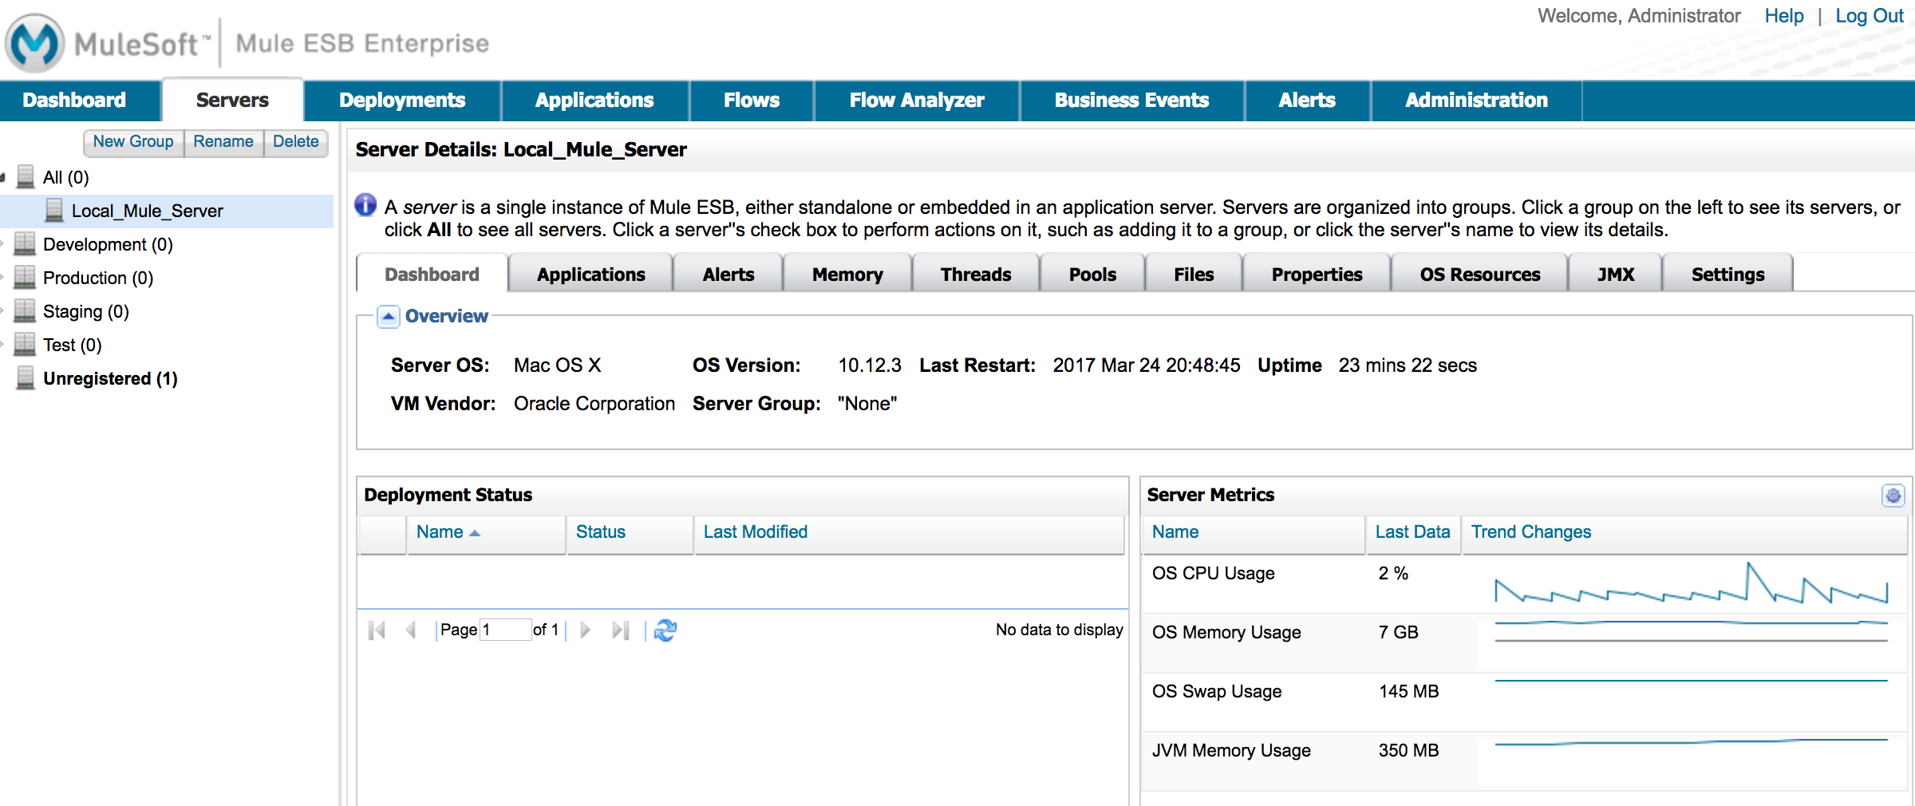The image size is (1915, 806).
Task: Click the Server Metrics settings gear icon
Action: 1893,496
